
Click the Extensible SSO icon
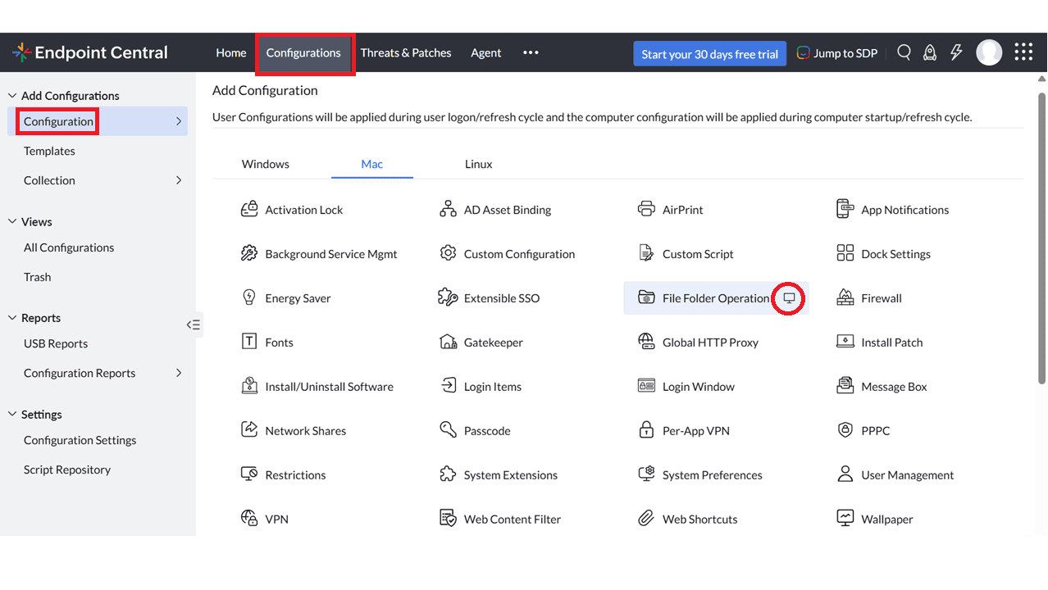pyautogui.click(x=448, y=297)
